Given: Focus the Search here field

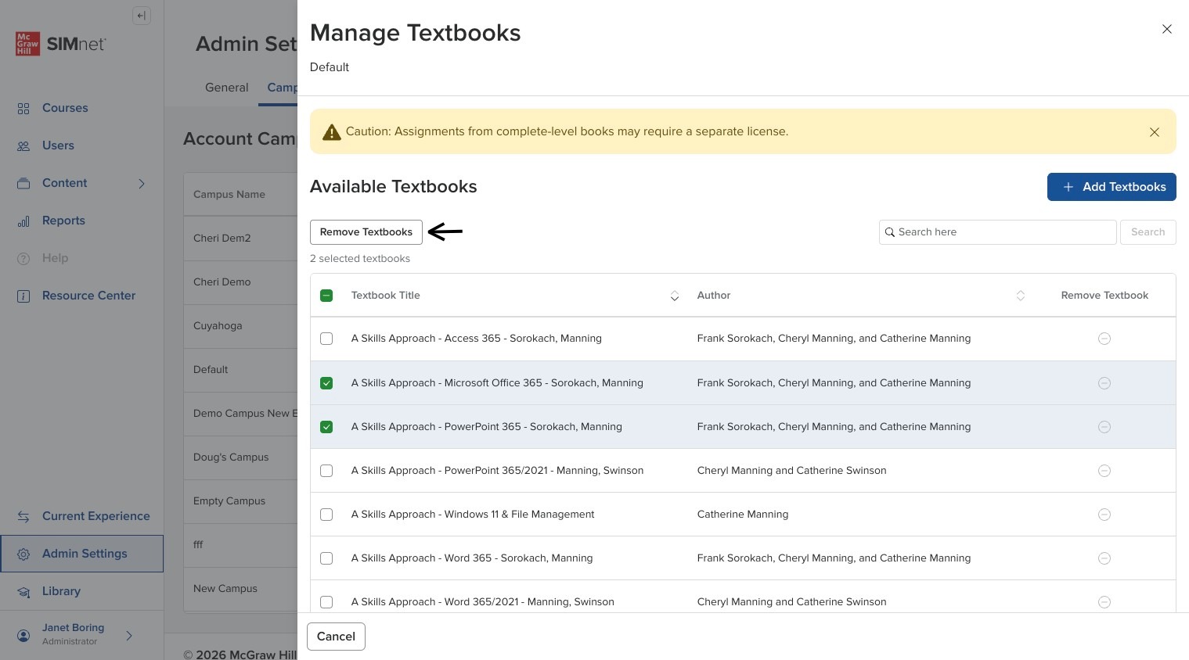Looking at the screenshot, I should click(998, 232).
